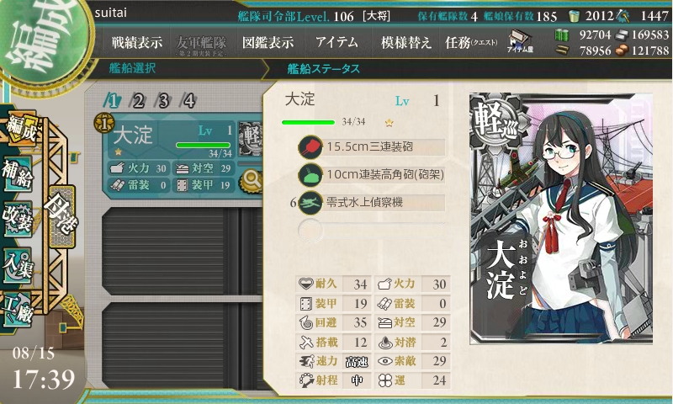This screenshot has height=404, width=673.
Task: Click the 大淀 ship card illustration
Action: pyautogui.click(x=561, y=219)
